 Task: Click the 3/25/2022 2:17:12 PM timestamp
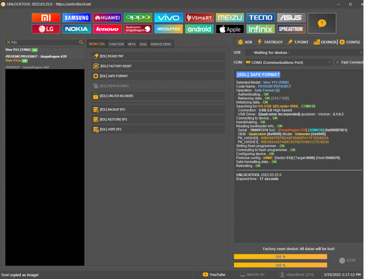tap(342, 275)
